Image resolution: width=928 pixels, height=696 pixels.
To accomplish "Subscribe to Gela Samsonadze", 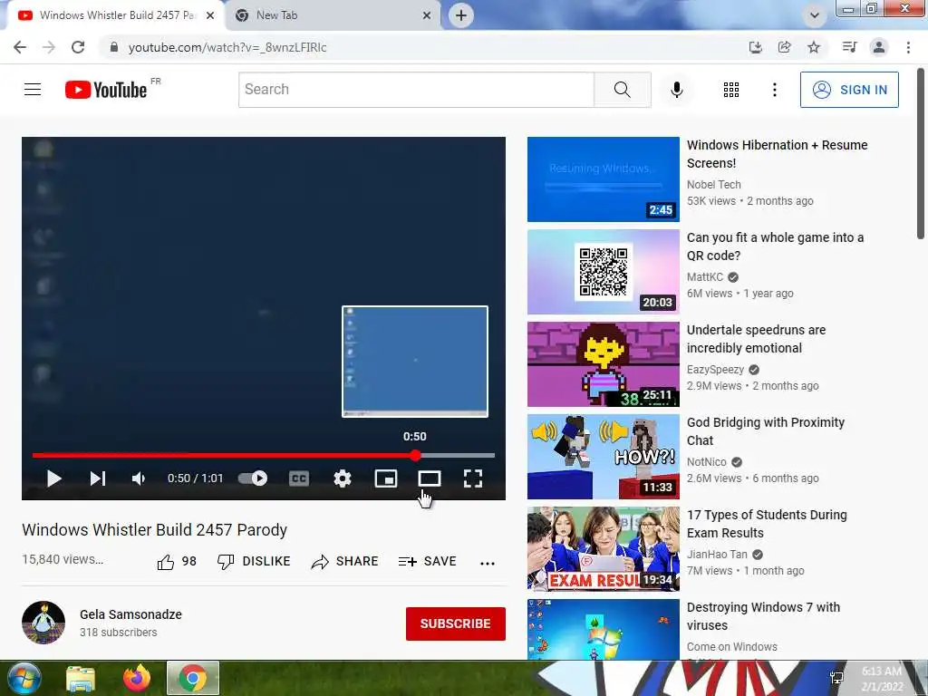I will tap(455, 623).
